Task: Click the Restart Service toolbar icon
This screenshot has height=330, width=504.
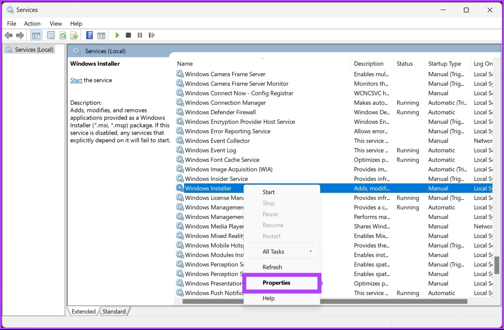Action: click(x=151, y=35)
